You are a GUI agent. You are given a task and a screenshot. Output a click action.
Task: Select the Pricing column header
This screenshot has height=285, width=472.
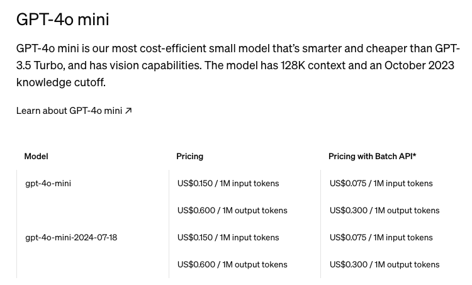pos(189,156)
